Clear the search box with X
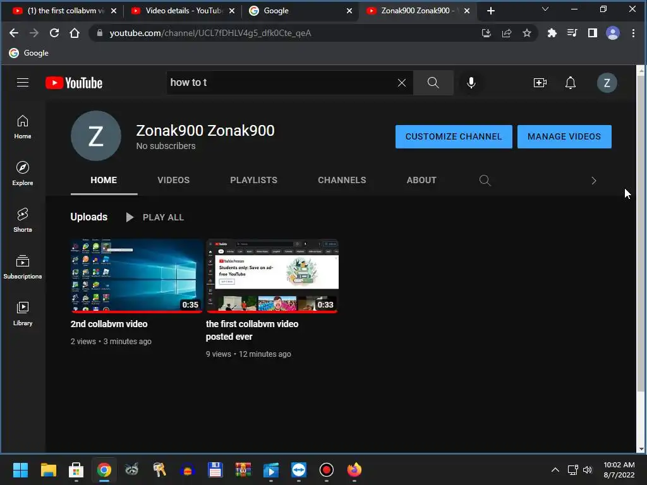The height and width of the screenshot is (485, 647). coord(401,83)
